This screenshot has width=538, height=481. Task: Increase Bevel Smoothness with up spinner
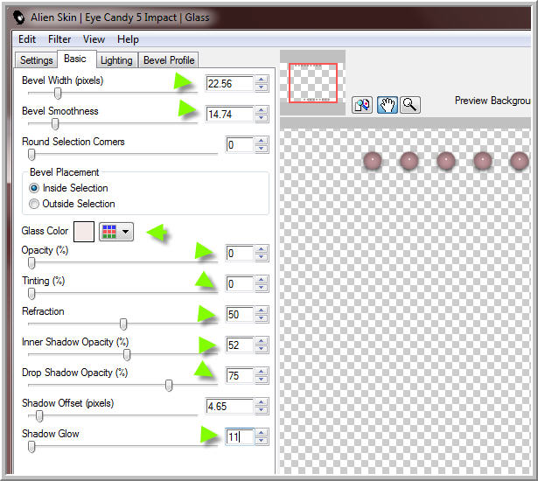(262, 110)
